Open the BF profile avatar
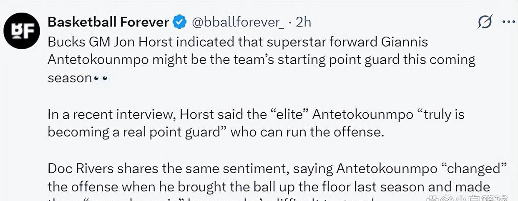The image size is (518, 201). click(x=22, y=30)
